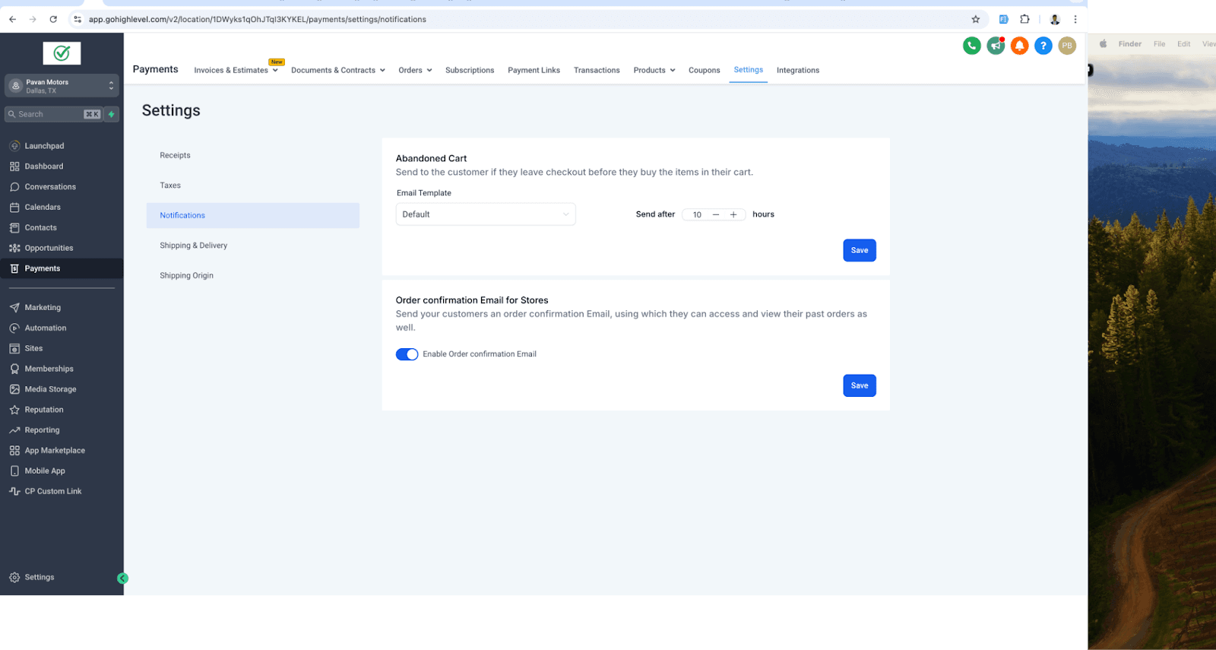Click the green quick actions lightning icon
This screenshot has width=1216, height=650.
pos(112,114)
